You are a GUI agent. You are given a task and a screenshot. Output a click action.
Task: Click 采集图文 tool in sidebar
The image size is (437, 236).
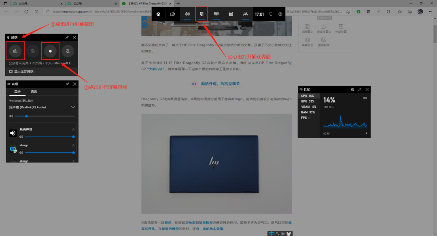coord(308,28)
